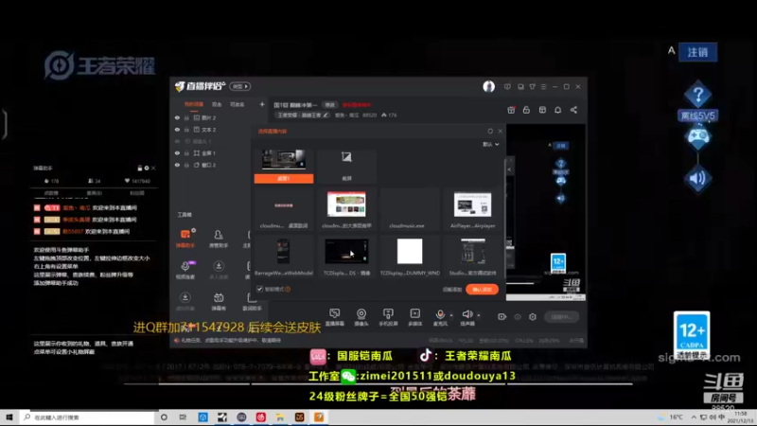The width and height of the screenshot is (757, 426).
Task: Toggle lock icon in 弹幕助手 panel
Action: click(x=139, y=169)
